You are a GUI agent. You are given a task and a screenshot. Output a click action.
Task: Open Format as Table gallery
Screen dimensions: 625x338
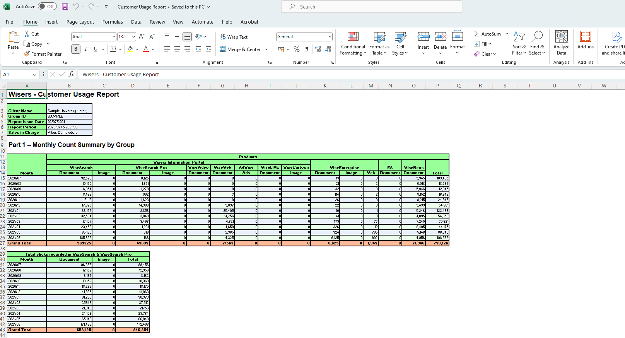(379, 43)
